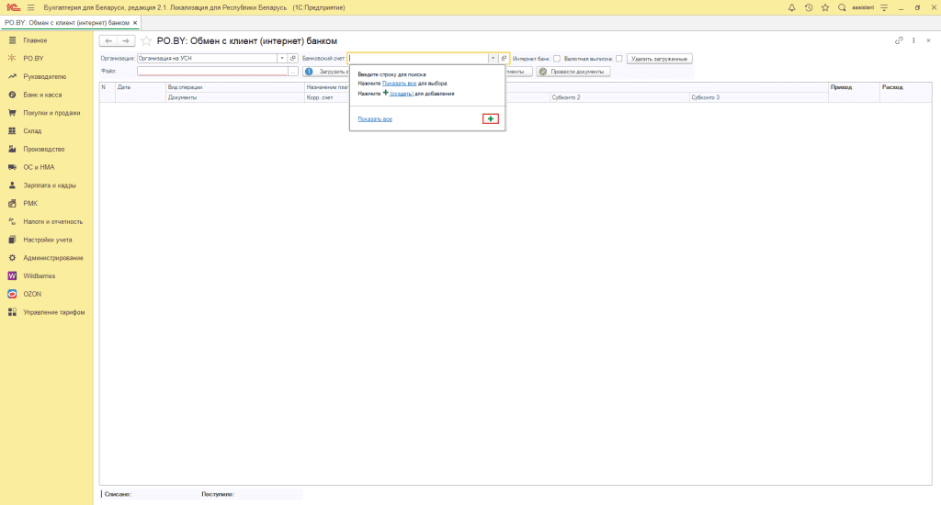Open the hamburger main menu icon
Image resolution: width=941 pixels, height=505 pixels.
(30, 7)
